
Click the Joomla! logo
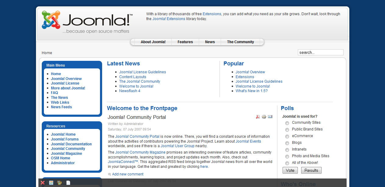87,22
